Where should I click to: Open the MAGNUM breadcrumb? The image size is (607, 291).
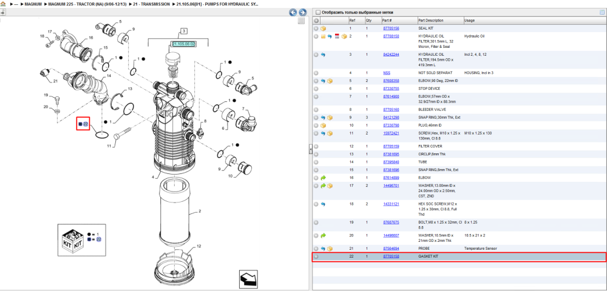(33, 4)
